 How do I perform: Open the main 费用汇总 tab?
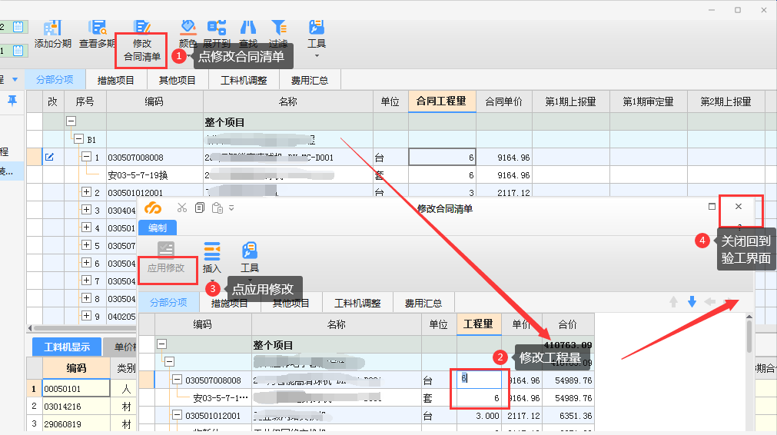click(309, 80)
